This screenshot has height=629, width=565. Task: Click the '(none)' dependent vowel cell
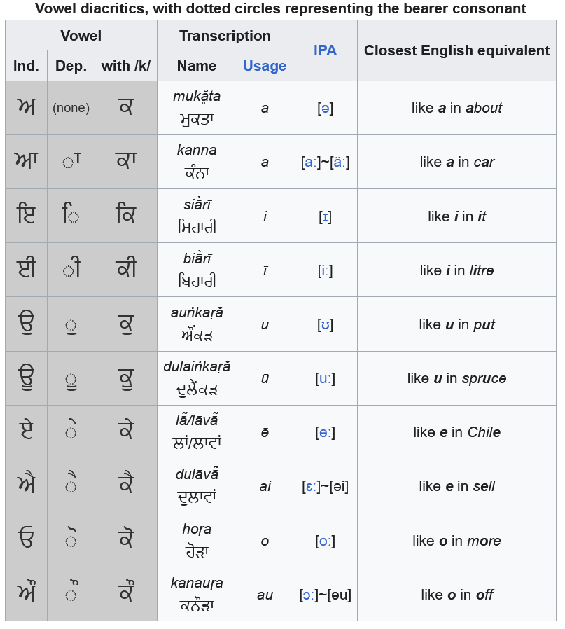click(71, 108)
